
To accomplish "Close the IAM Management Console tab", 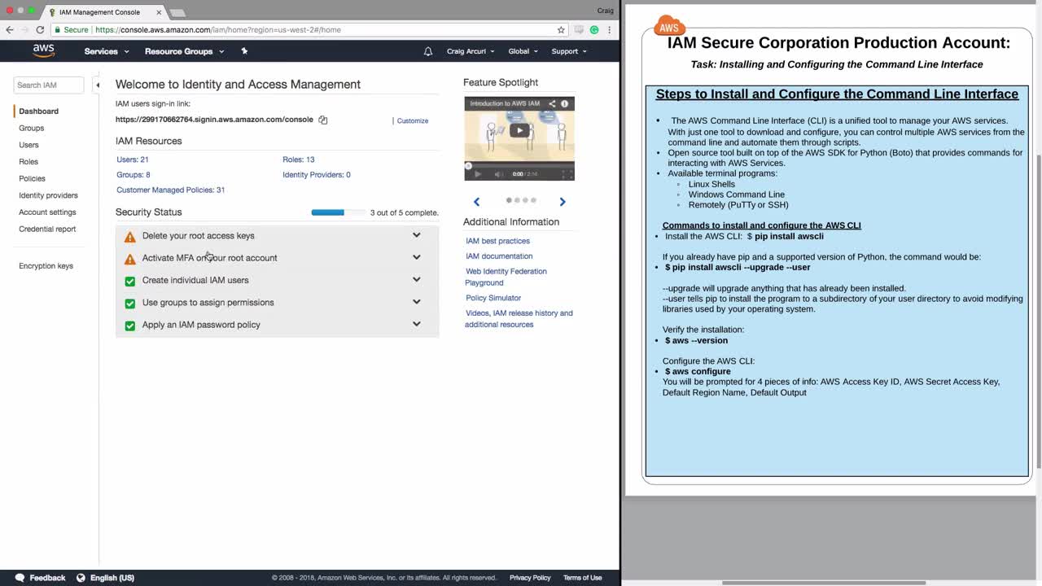I will tap(159, 12).
